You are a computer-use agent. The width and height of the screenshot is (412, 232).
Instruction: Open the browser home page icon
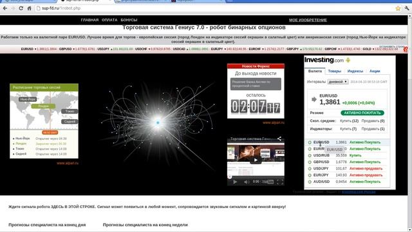pos(29,8)
